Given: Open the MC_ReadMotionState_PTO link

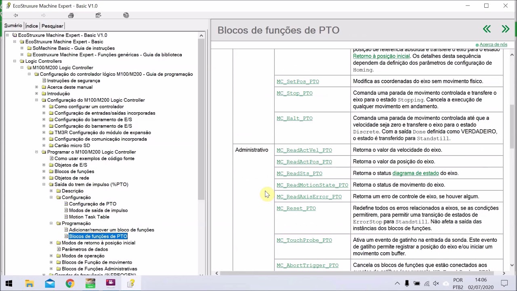Looking at the screenshot, I should [312, 185].
